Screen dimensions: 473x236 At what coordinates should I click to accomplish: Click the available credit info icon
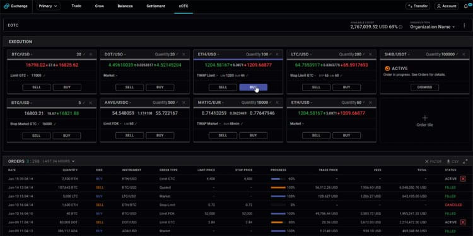[x=400, y=27]
